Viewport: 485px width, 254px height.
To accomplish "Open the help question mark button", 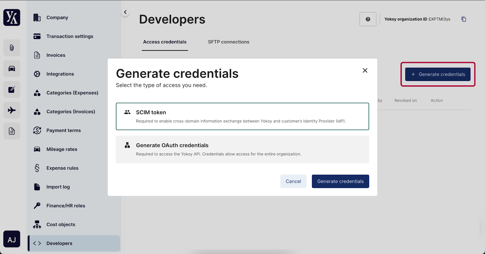I will click(x=368, y=19).
